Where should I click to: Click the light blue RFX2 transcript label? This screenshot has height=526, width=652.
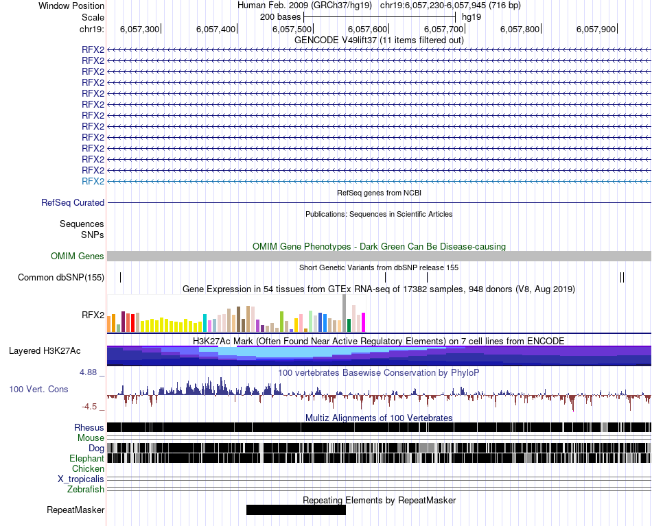(x=93, y=181)
